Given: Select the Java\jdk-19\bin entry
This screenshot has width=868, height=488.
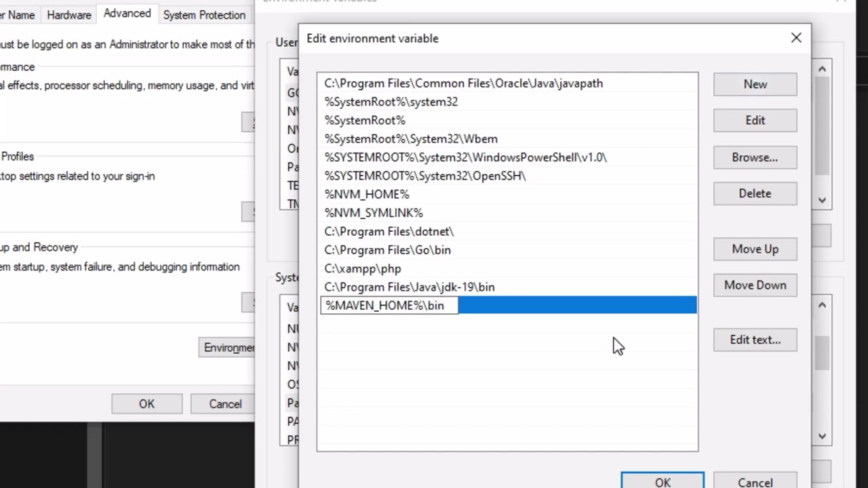Looking at the screenshot, I should [507, 287].
